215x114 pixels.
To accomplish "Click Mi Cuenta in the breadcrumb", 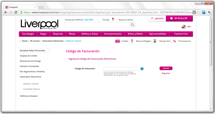I will tap(35, 41).
